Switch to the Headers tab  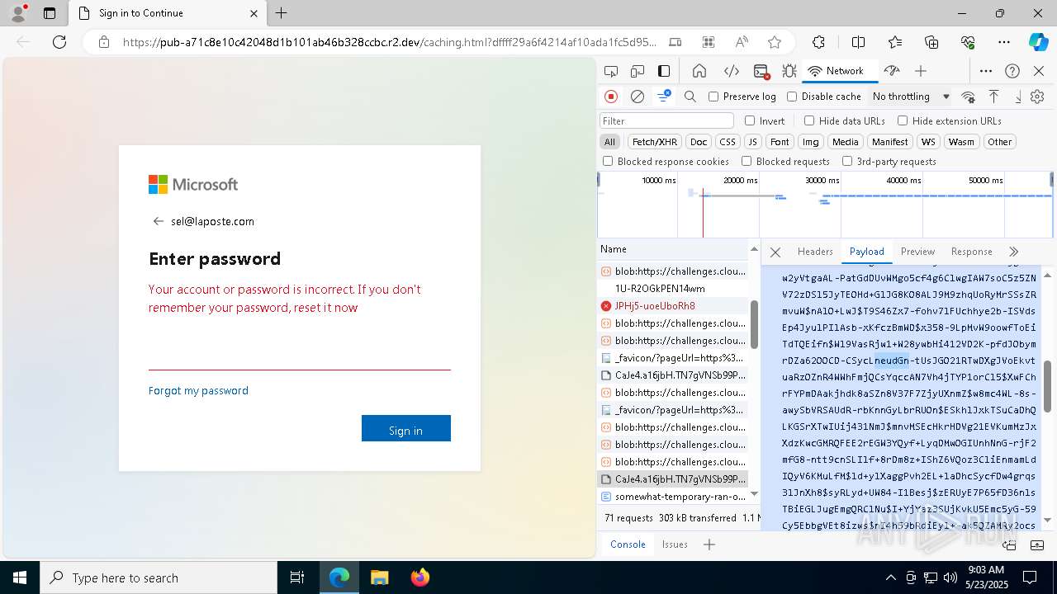pos(815,252)
